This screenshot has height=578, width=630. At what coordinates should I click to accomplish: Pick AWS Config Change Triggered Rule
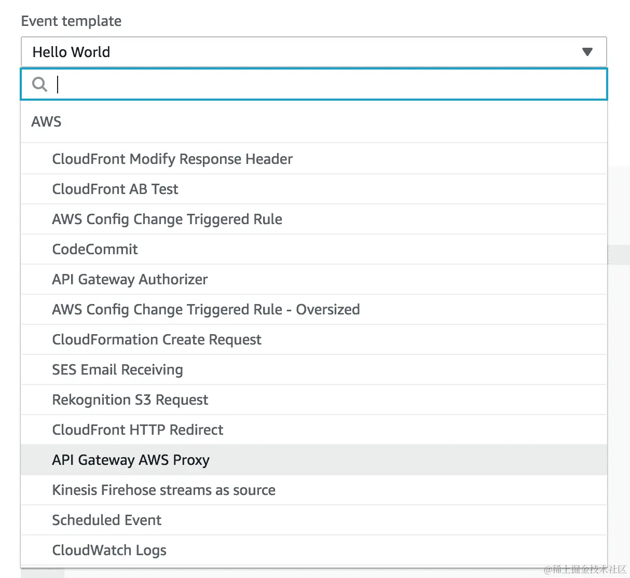167,219
